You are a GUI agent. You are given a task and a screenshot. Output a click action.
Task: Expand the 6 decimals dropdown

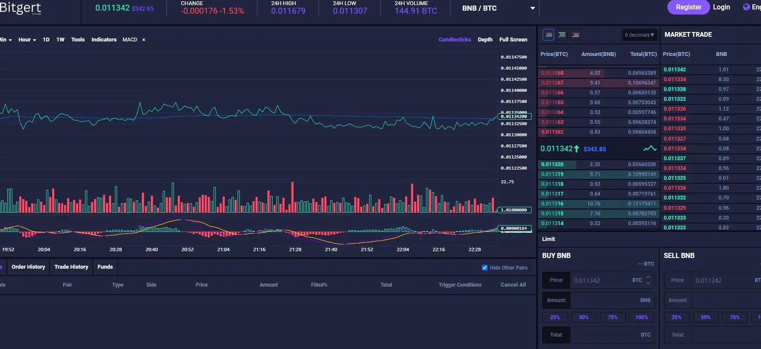click(x=639, y=35)
